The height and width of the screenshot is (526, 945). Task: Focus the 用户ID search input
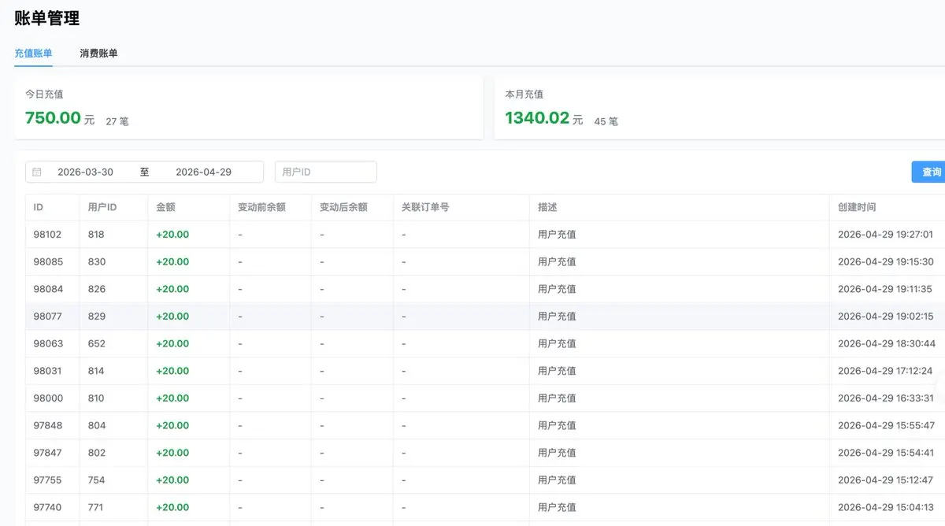point(326,172)
